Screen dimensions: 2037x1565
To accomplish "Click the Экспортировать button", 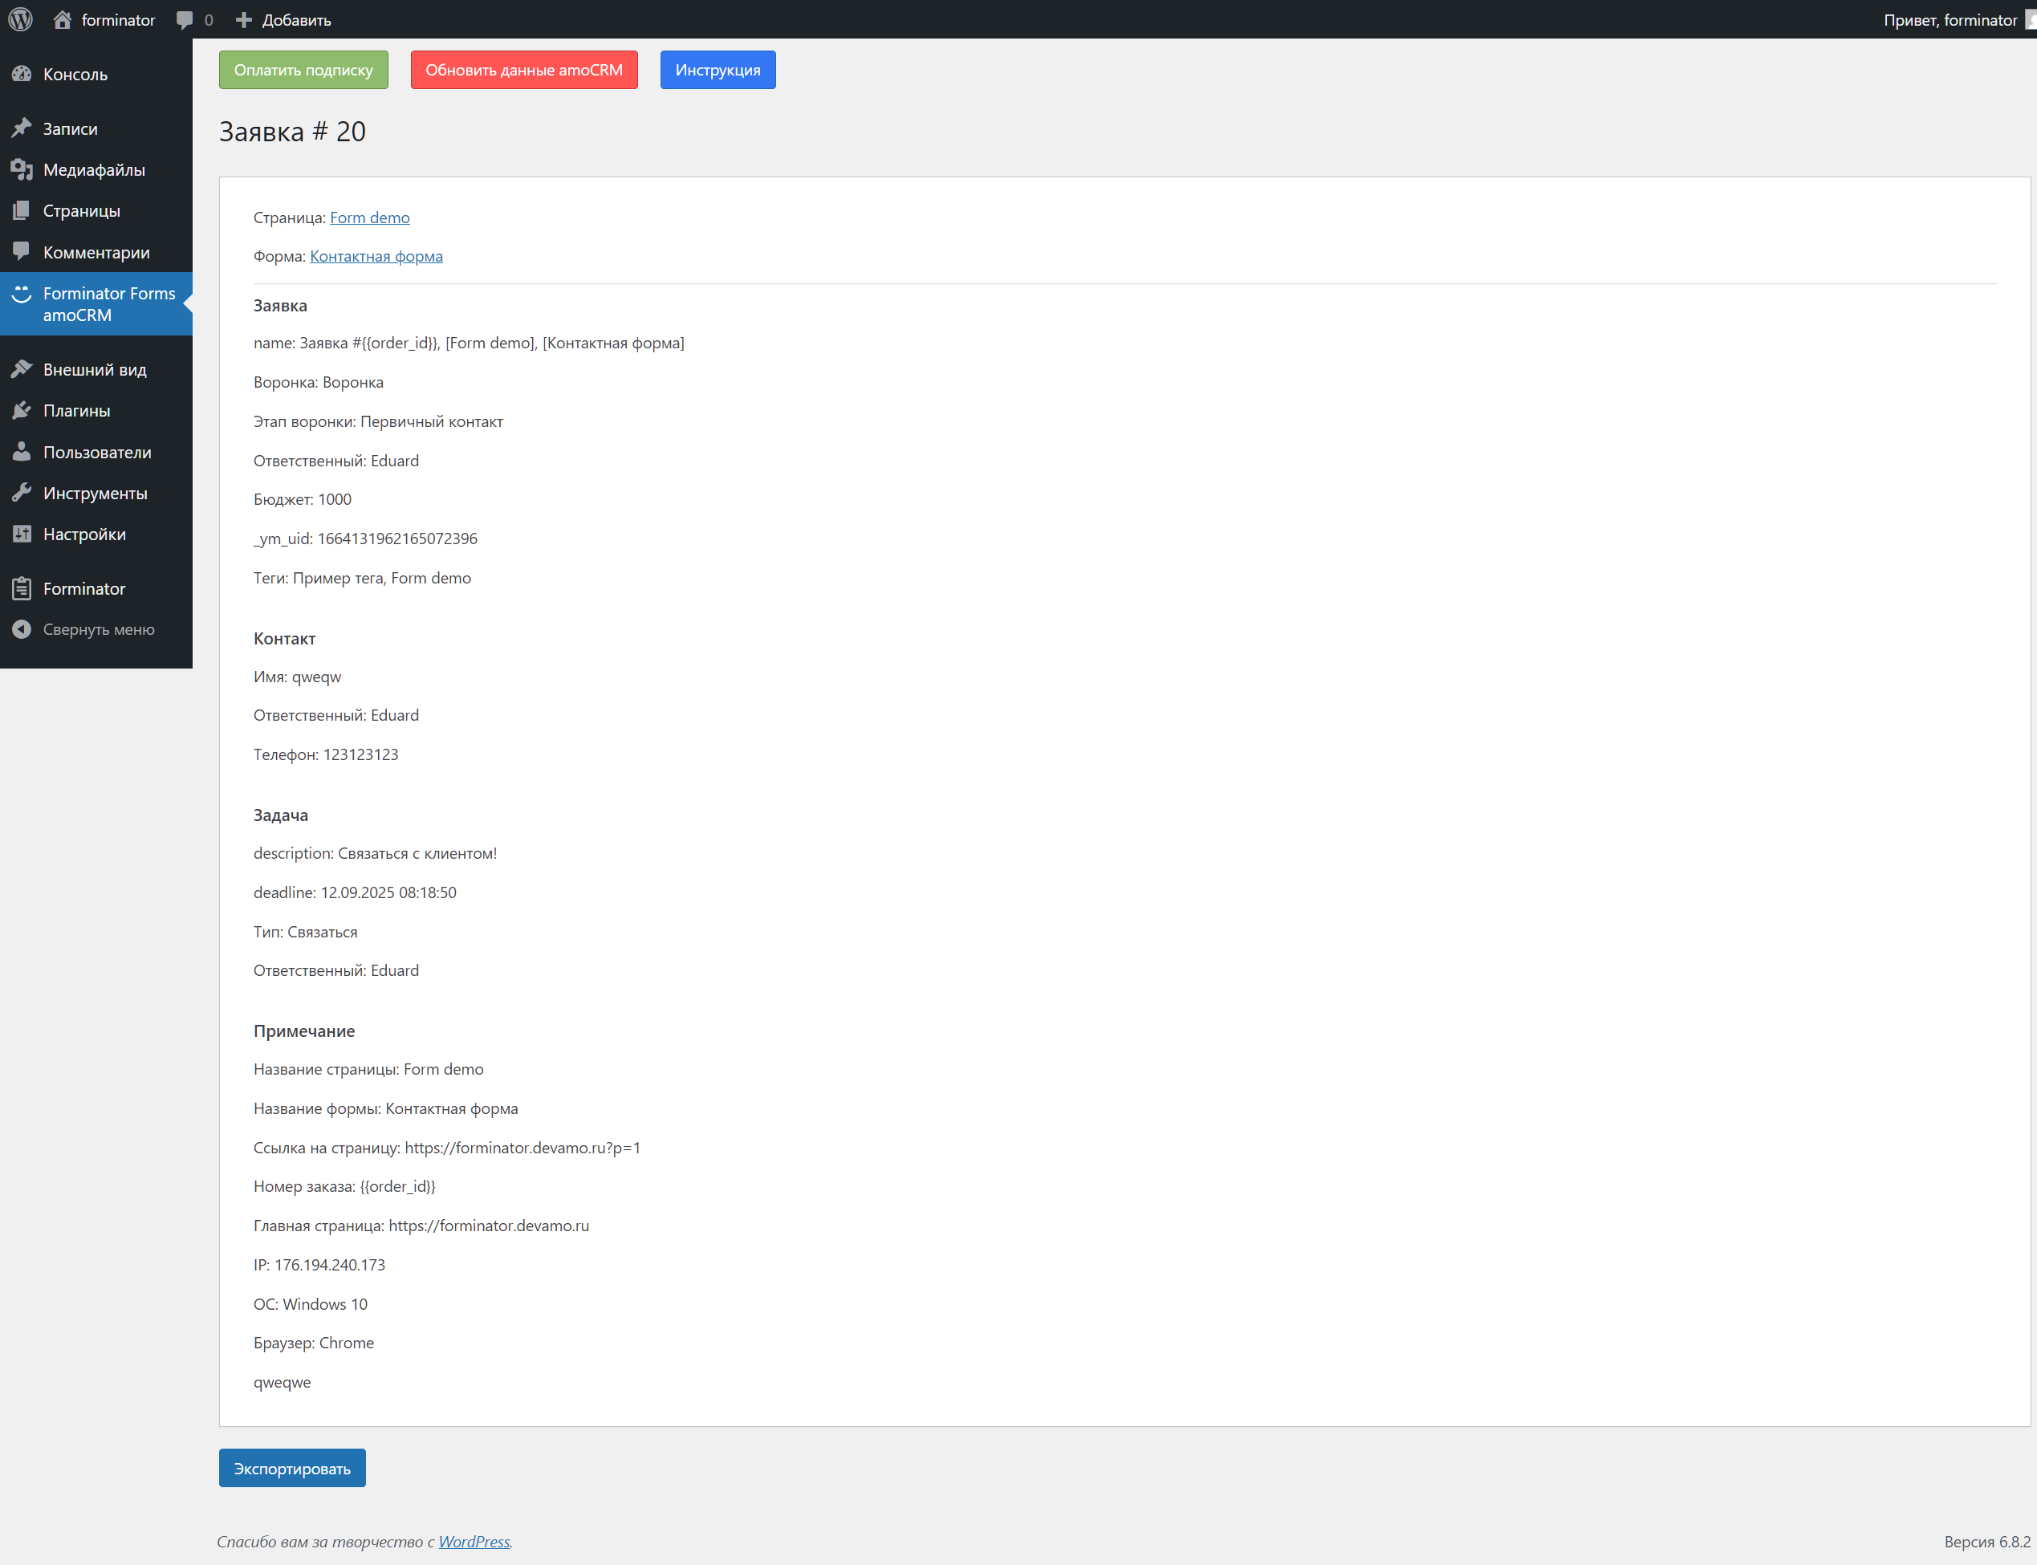I will 292,1468.
